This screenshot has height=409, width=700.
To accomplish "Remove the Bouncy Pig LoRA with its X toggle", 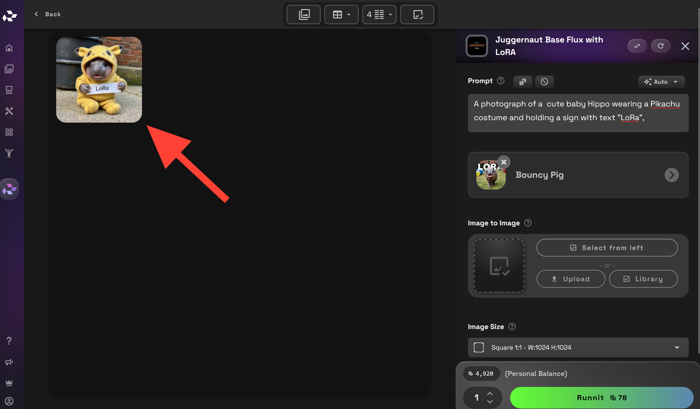I will pyautogui.click(x=504, y=162).
